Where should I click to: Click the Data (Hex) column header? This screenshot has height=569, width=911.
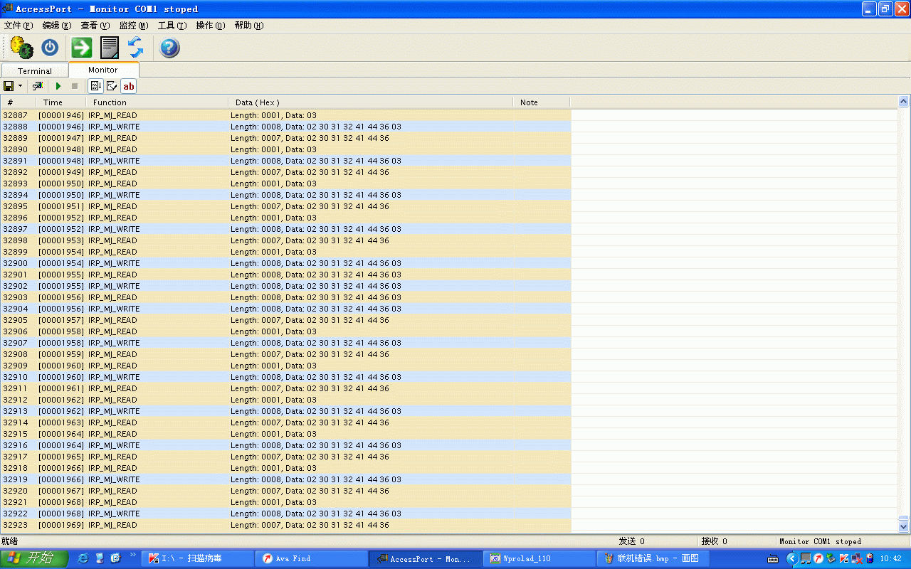pyautogui.click(x=257, y=102)
